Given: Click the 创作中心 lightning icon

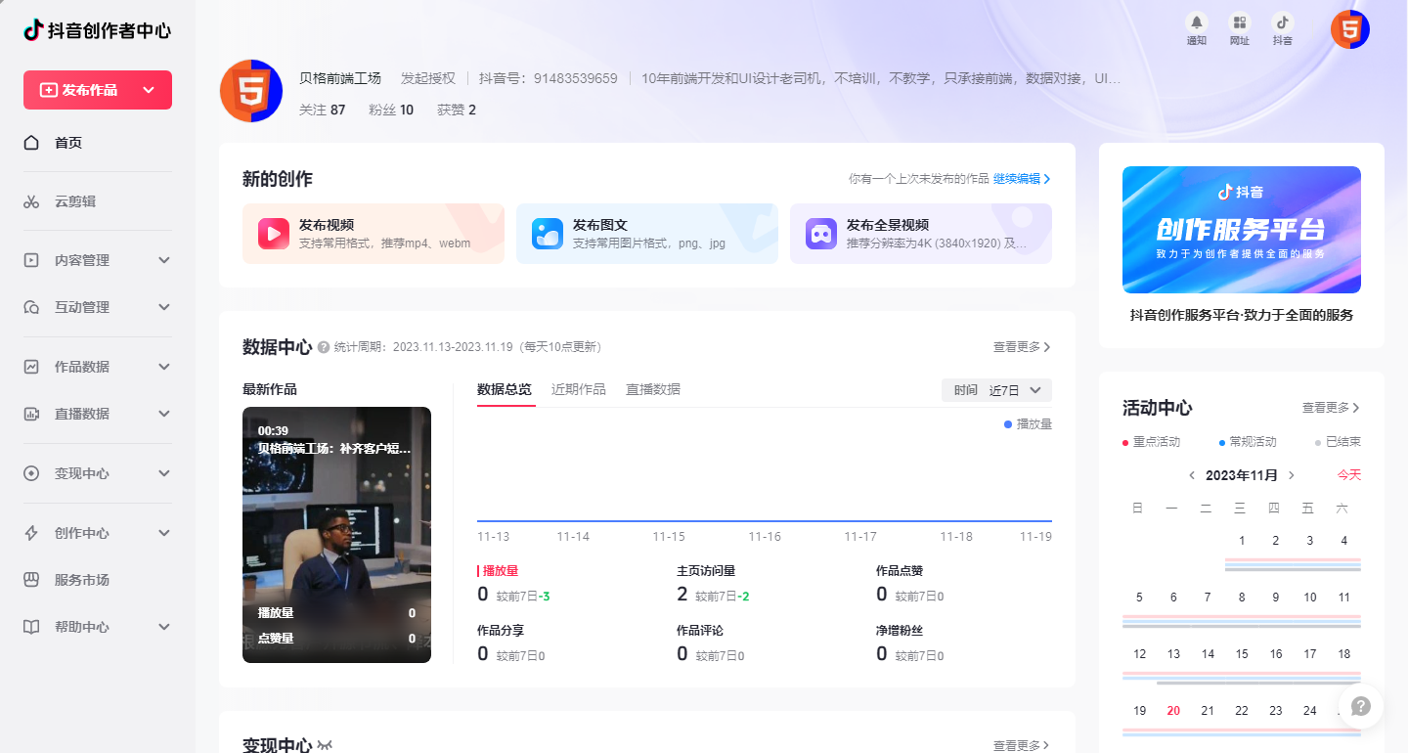Looking at the screenshot, I should tap(31, 533).
